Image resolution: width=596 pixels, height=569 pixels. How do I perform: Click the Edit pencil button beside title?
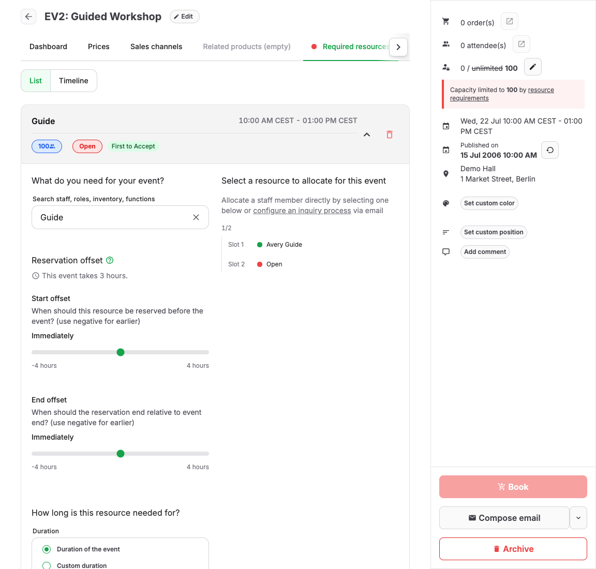184,17
